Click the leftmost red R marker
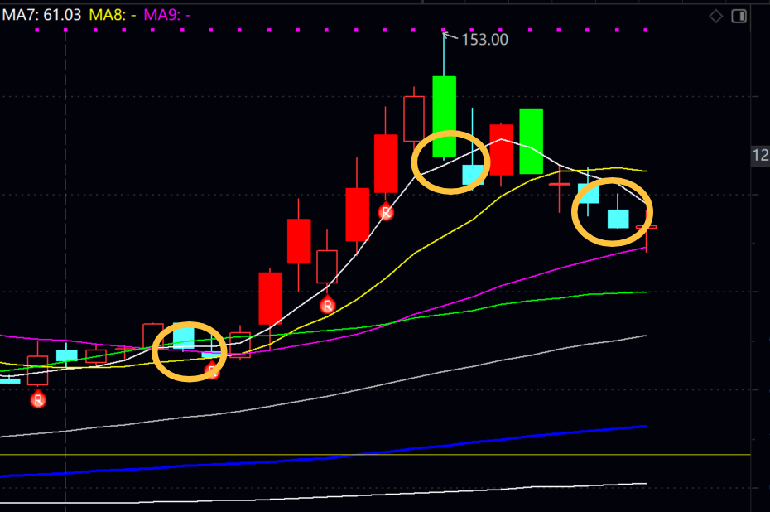Viewport: 770px width, 512px height. (x=38, y=400)
